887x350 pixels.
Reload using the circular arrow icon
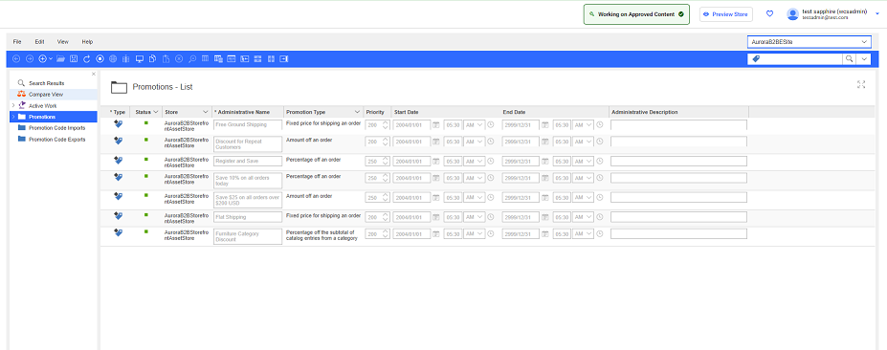[x=86, y=58]
